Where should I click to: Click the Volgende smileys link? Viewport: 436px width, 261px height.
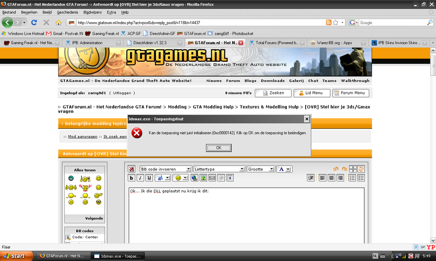tap(94, 218)
